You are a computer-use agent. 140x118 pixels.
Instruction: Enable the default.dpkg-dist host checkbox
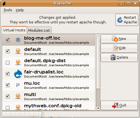coord(8,63)
